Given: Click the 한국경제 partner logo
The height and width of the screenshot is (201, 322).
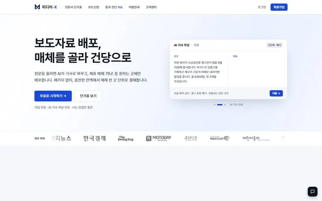Looking at the screenshot, I should [94, 138].
